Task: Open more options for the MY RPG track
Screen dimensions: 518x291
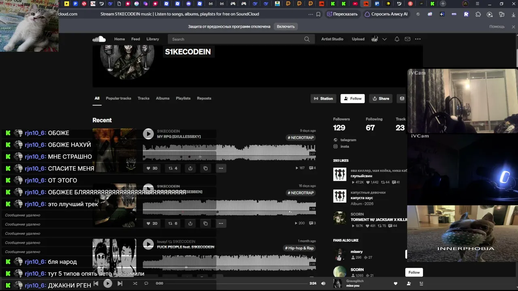Action: point(221,168)
